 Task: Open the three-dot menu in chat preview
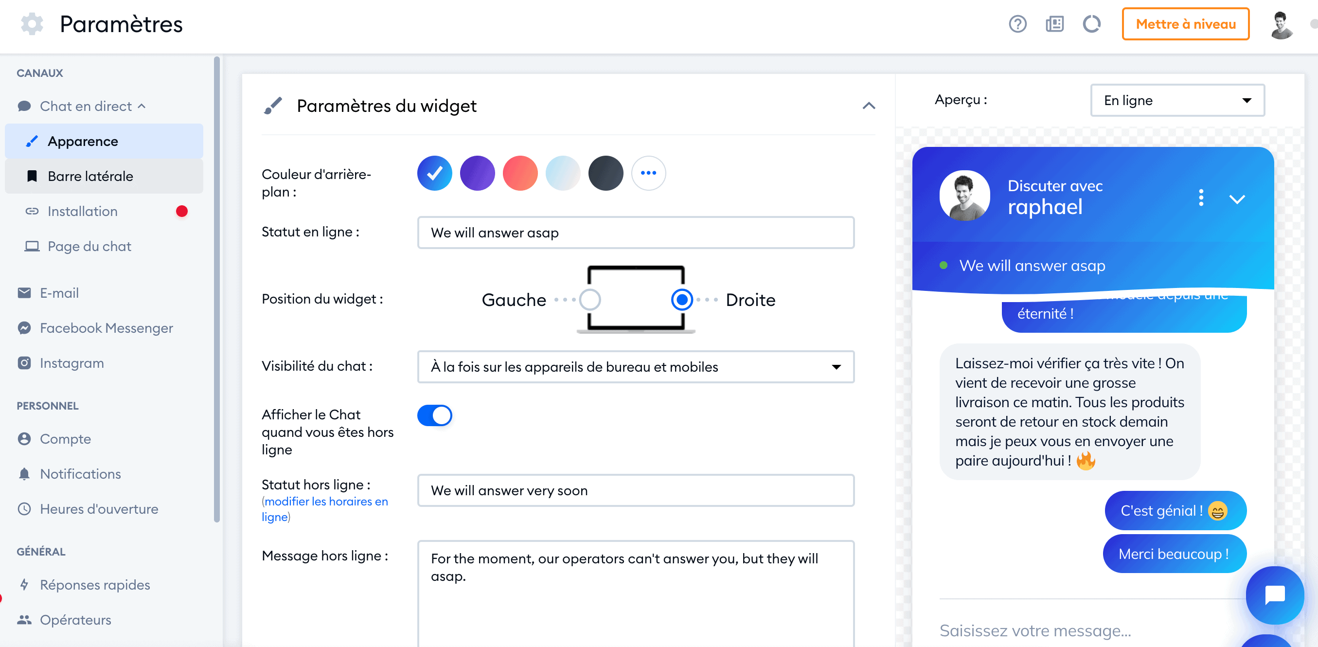pos(1201,198)
